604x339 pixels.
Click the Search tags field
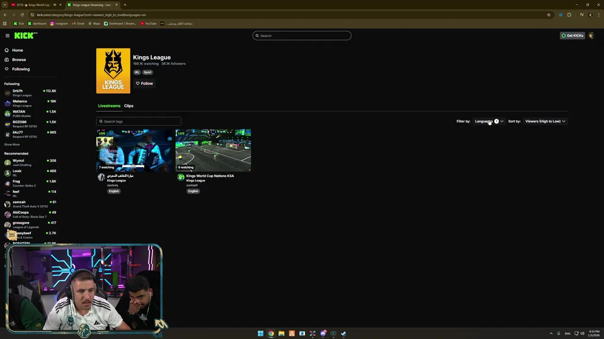tap(139, 121)
